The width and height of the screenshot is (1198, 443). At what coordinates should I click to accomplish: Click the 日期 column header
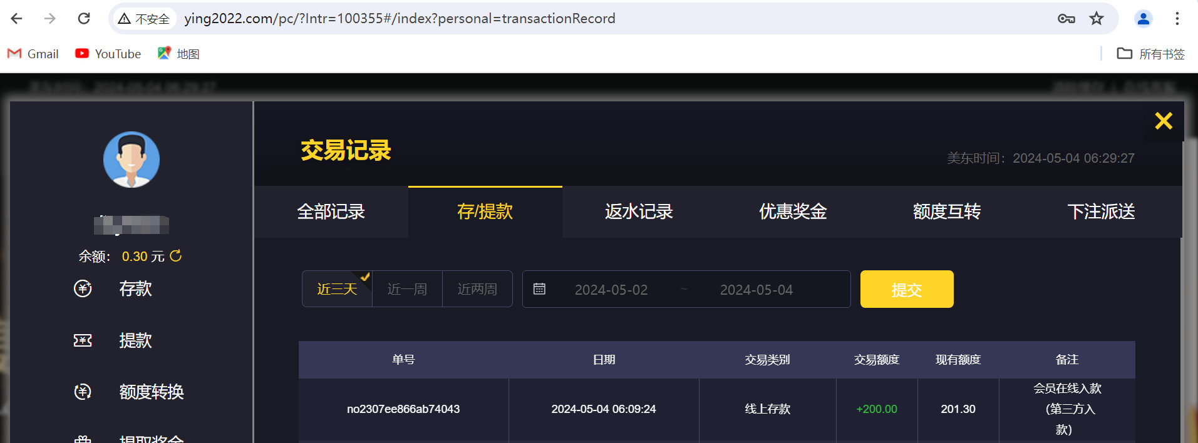click(604, 360)
